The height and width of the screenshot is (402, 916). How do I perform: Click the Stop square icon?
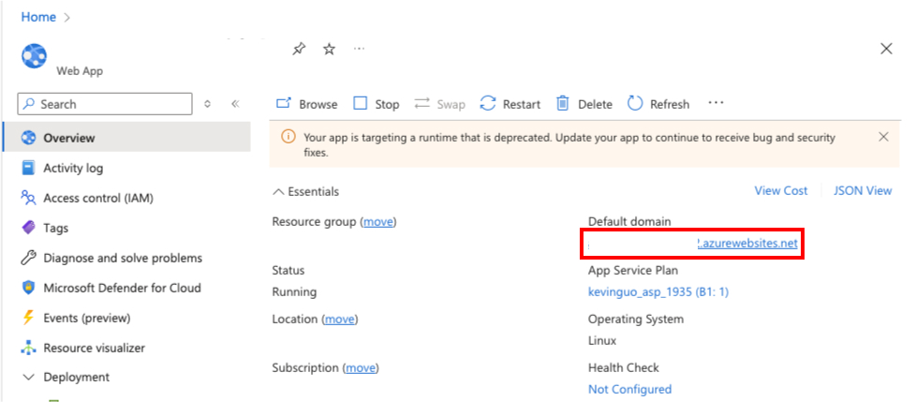(361, 103)
